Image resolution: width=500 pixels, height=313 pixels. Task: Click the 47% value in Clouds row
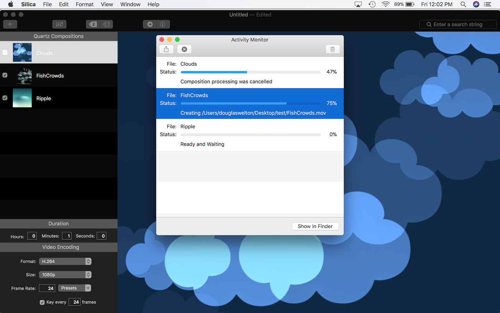pyautogui.click(x=332, y=72)
